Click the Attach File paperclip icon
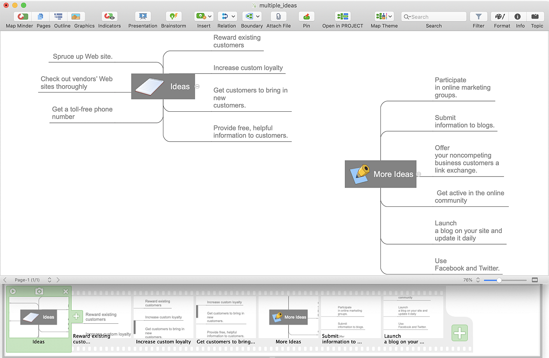549x358 pixels. point(278,17)
